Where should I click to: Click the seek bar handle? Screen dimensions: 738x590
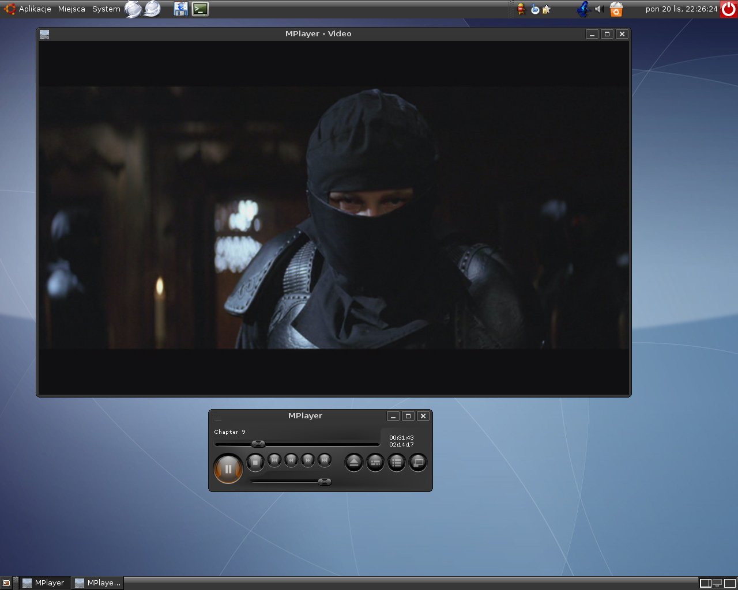[x=258, y=444]
